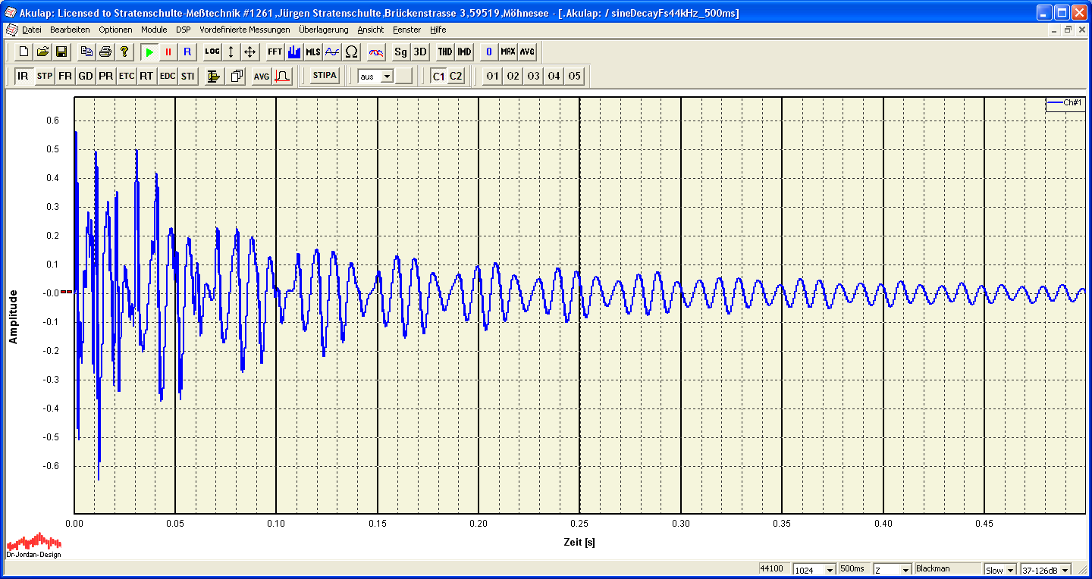Open the Überlagerung menu
This screenshot has width=1092, height=579.
[x=324, y=30]
